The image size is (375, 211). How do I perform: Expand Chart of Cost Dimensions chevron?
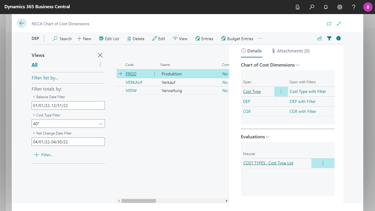click(x=298, y=65)
